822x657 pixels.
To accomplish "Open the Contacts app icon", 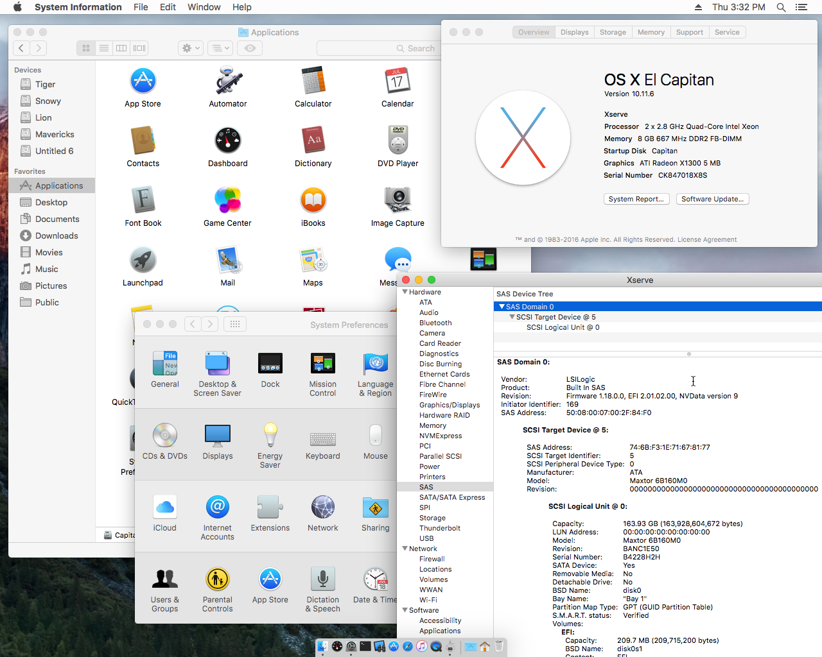I will [143, 141].
